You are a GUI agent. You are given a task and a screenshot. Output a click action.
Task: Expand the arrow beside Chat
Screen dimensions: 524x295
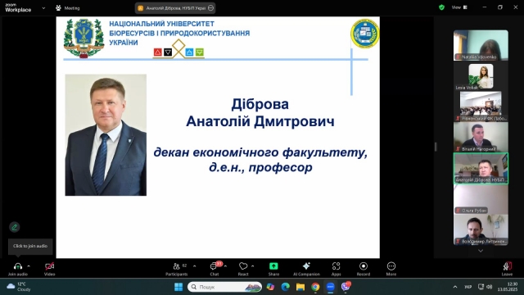[x=225, y=266]
